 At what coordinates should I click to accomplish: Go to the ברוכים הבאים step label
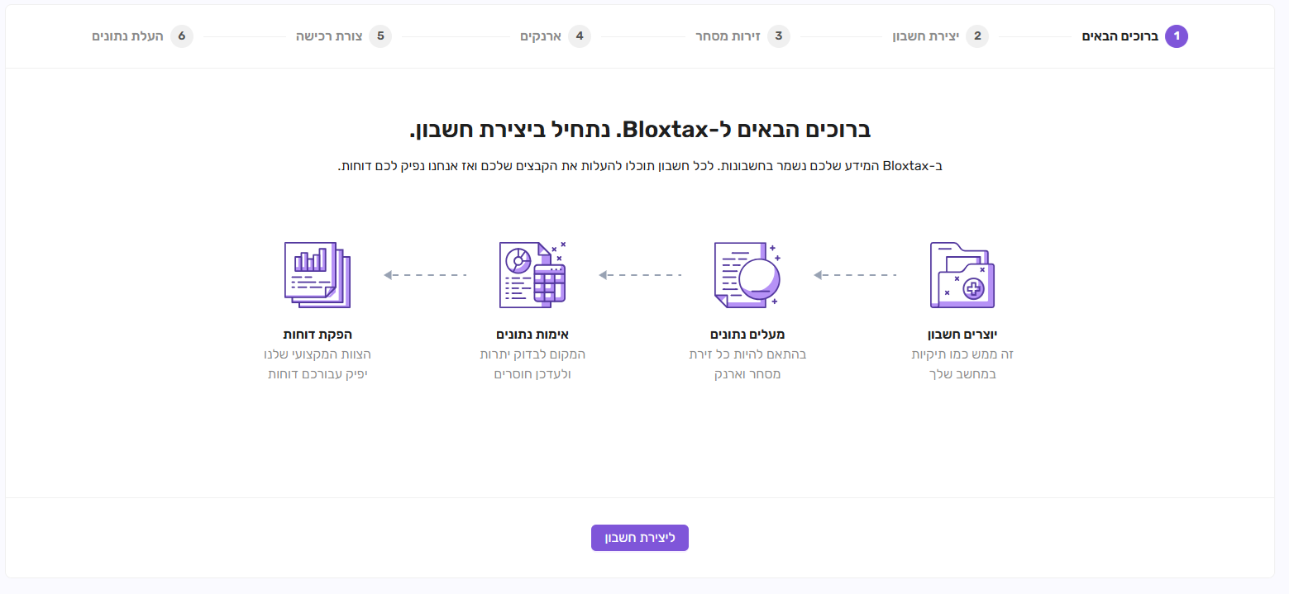pyautogui.click(x=1120, y=36)
